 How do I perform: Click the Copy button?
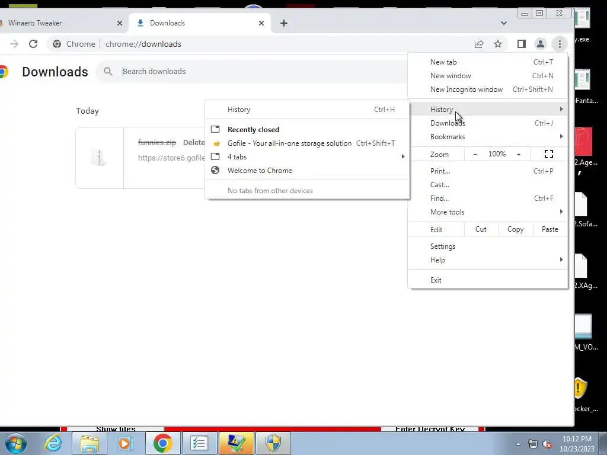click(x=515, y=229)
